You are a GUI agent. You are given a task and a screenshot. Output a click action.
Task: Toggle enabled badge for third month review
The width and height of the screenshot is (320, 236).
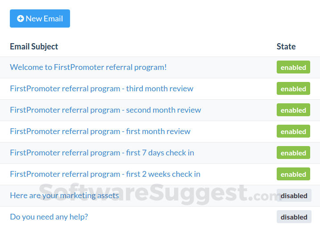[293, 89]
